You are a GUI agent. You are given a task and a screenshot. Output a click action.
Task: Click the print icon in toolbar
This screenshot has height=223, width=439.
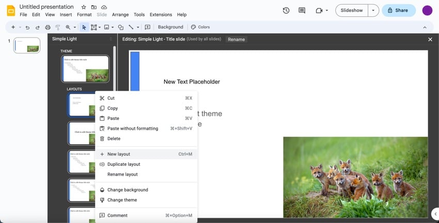point(48,27)
